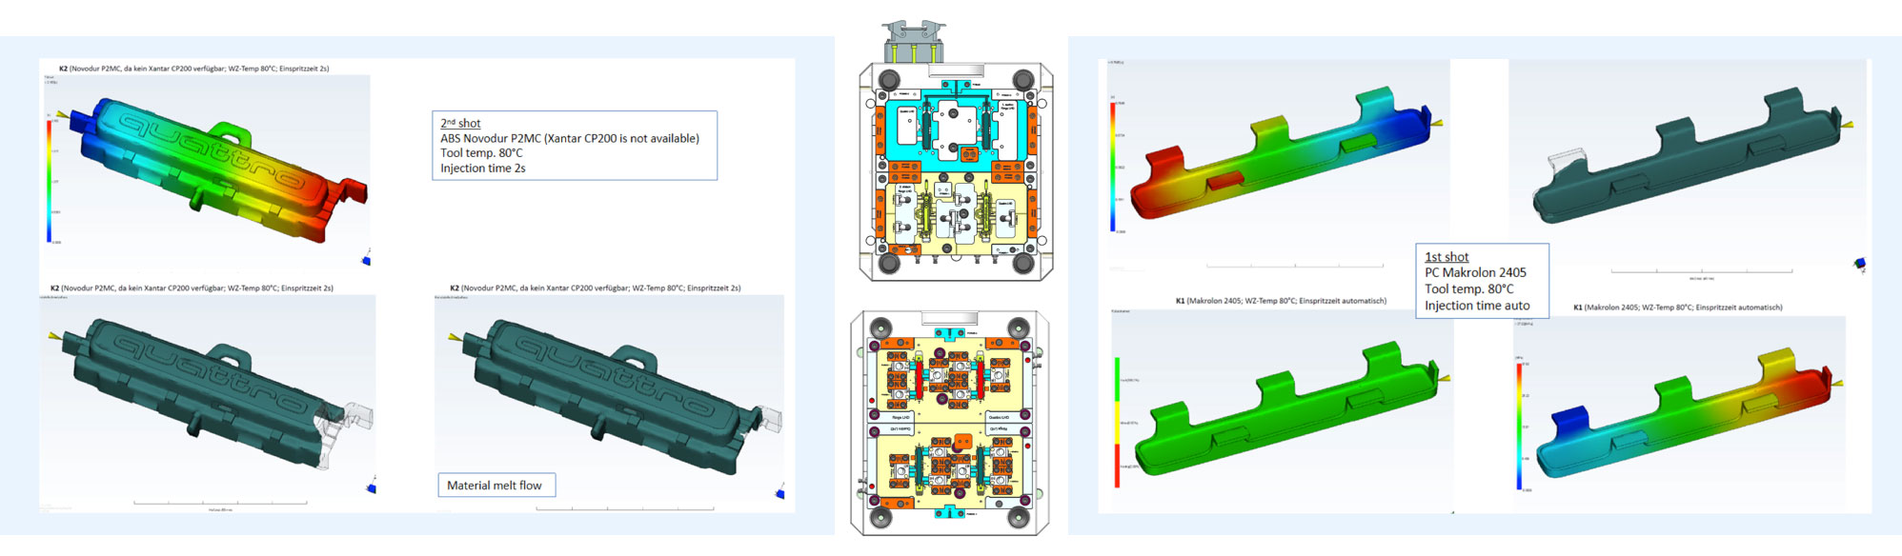
Task: Open the lower mold layout drawing
Action: click(x=950, y=423)
